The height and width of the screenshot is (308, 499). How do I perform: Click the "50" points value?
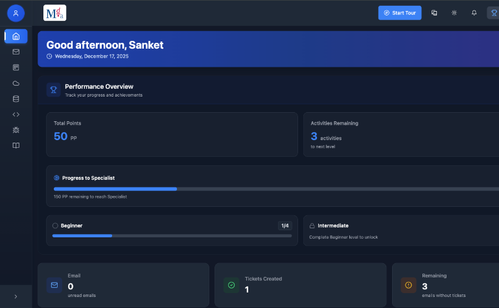60,136
